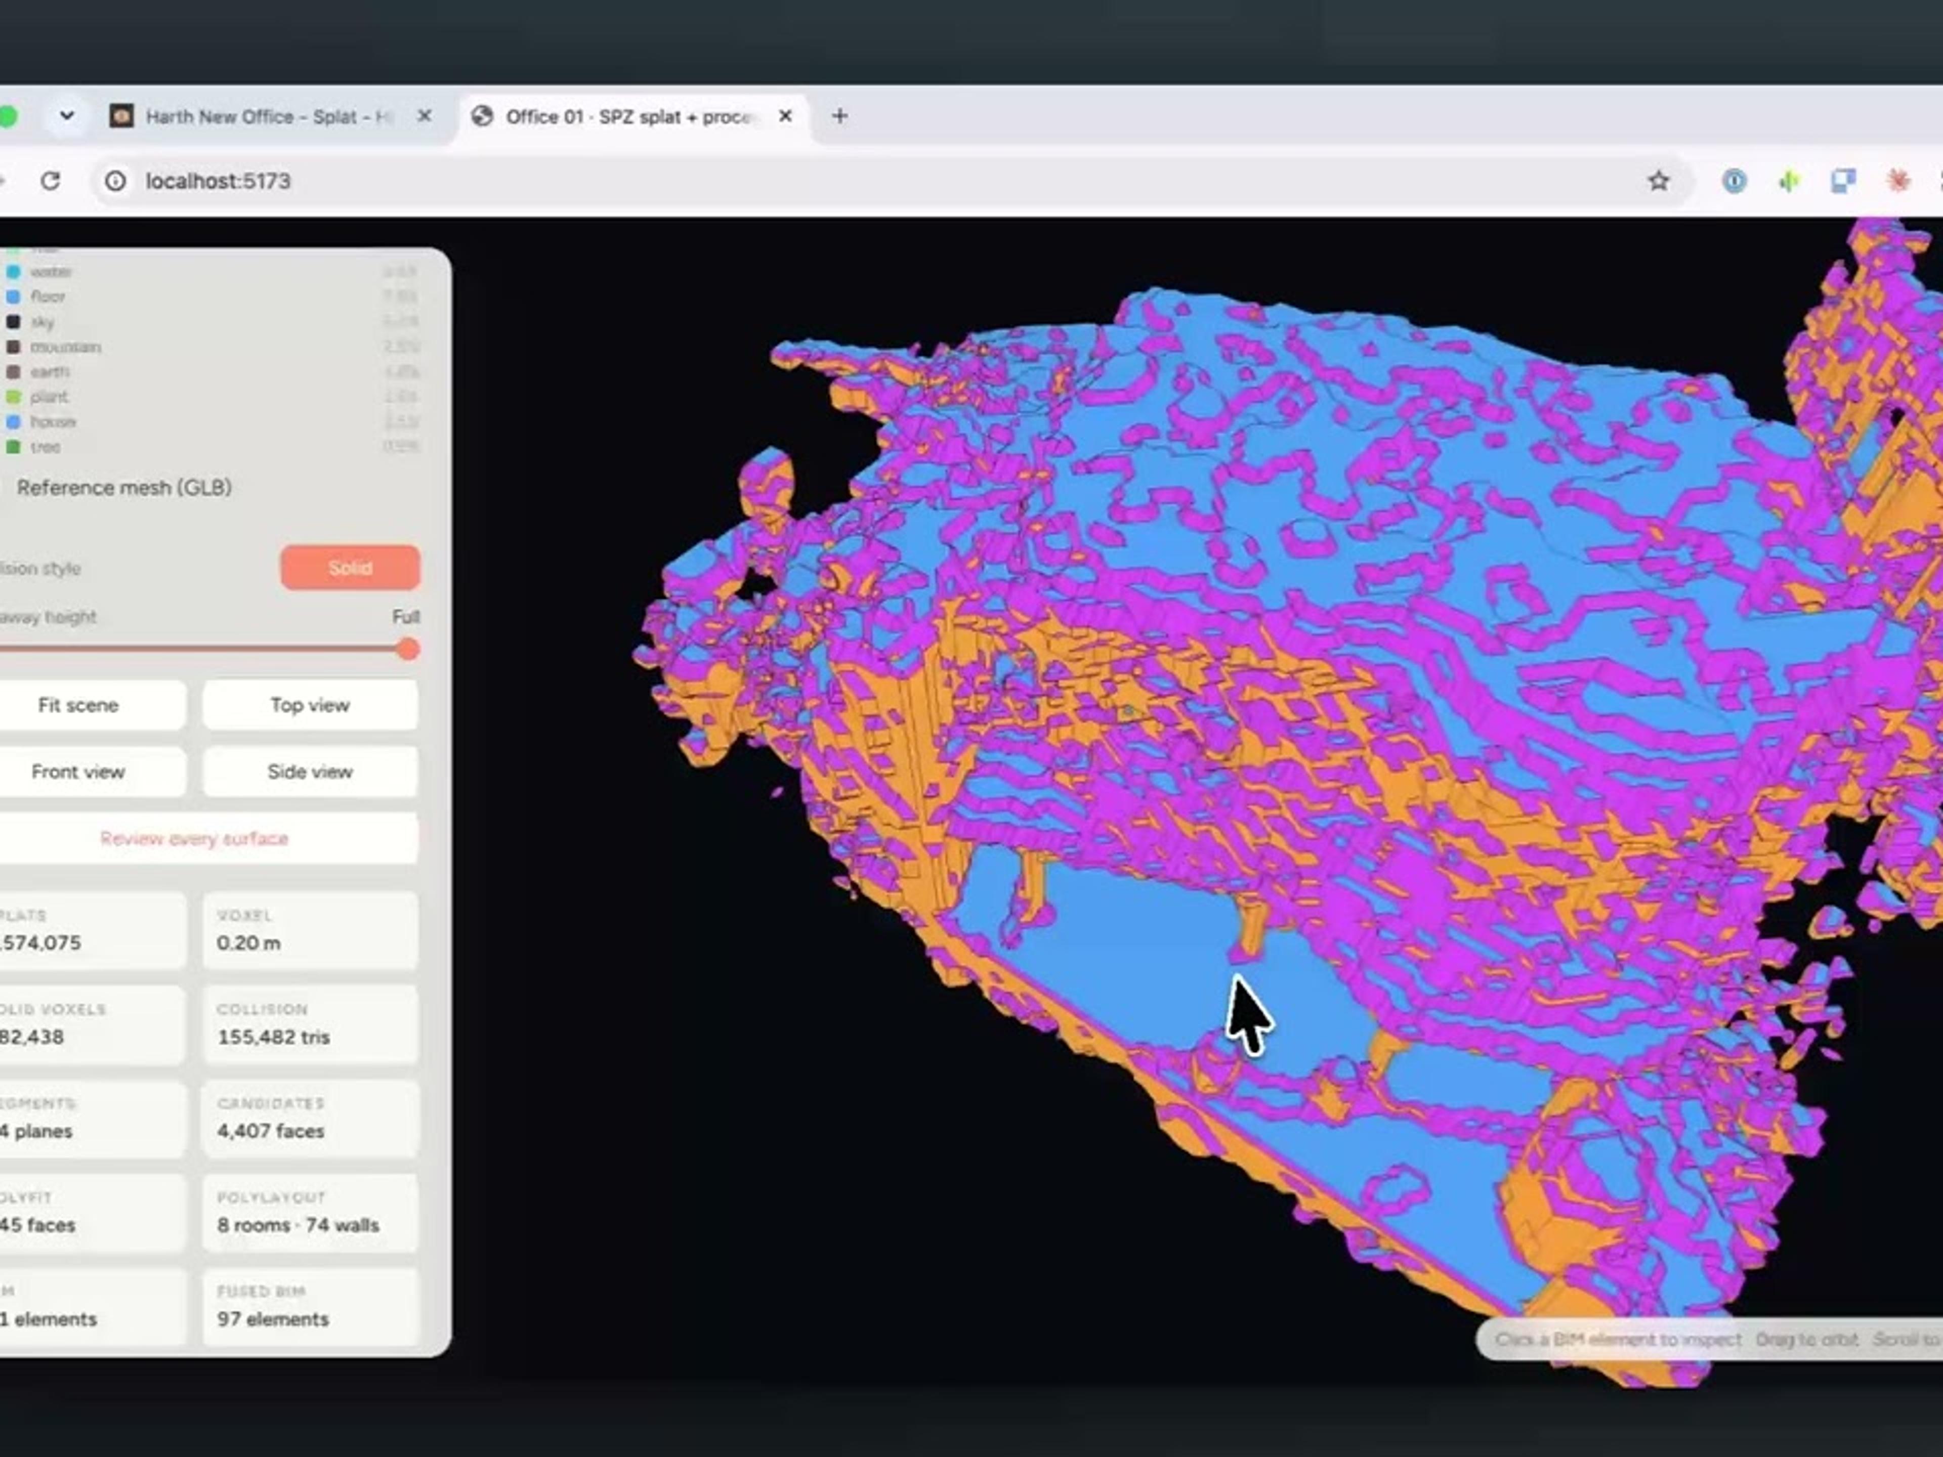
Task: Reload the localhost page
Action: click(x=51, y=181)
